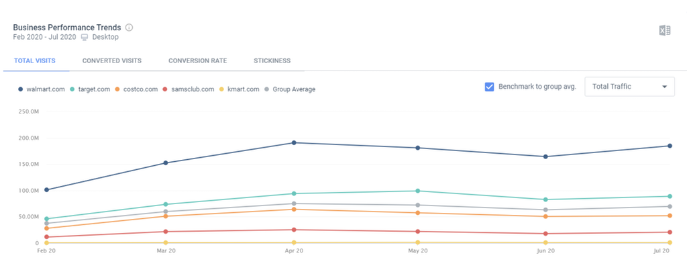Click costco.com data point for Mar 20
Screen dimensions: 687x274
coord(166,216)
